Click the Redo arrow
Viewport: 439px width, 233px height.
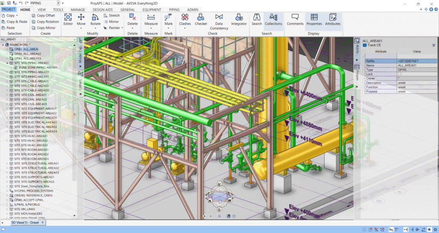point(27,3)
